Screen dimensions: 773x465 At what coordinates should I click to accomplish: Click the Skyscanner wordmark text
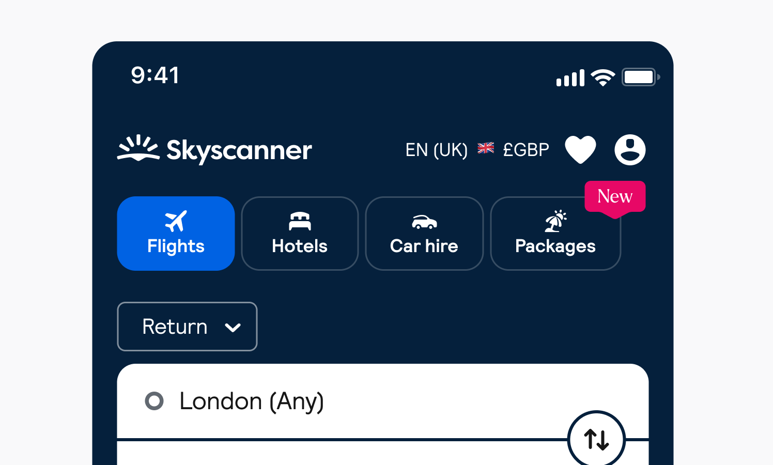[239, 150]
